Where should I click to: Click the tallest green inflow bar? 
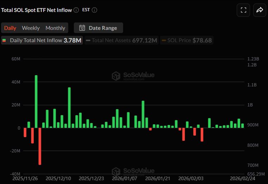(36, 101)
